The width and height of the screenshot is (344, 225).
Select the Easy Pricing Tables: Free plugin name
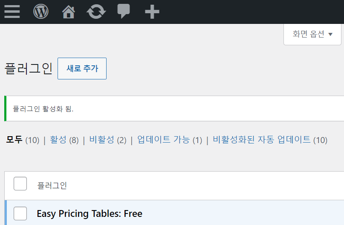90,213
